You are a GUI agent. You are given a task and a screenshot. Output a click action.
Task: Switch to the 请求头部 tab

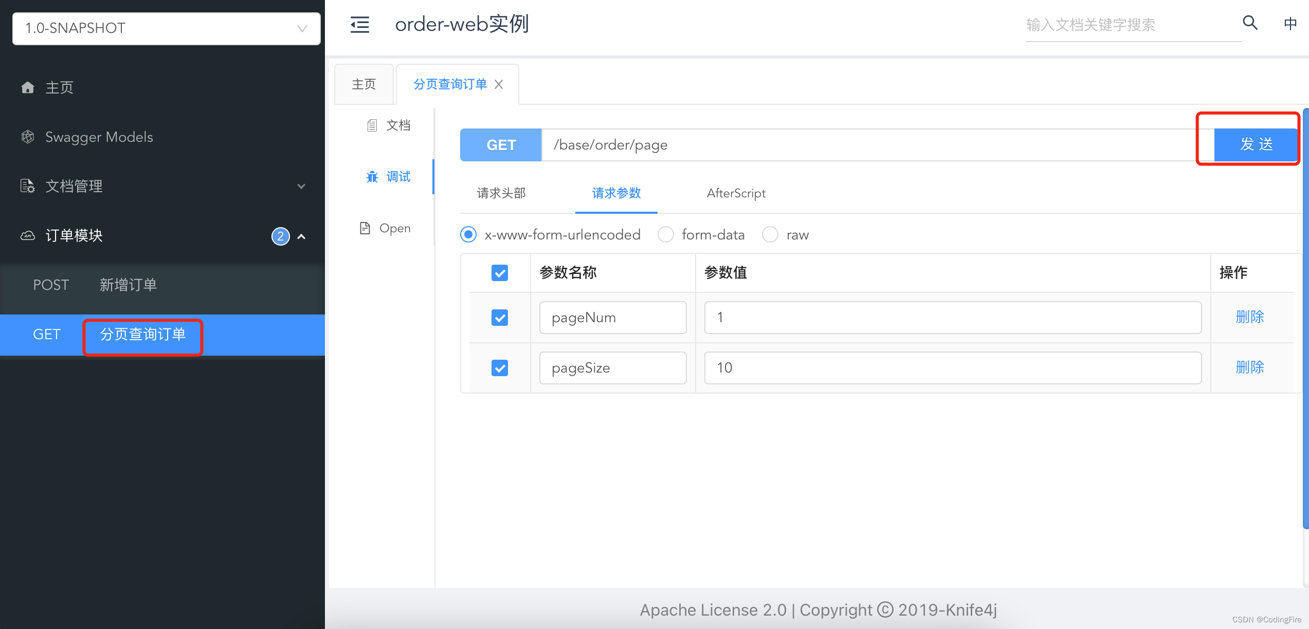click(501, 193)
